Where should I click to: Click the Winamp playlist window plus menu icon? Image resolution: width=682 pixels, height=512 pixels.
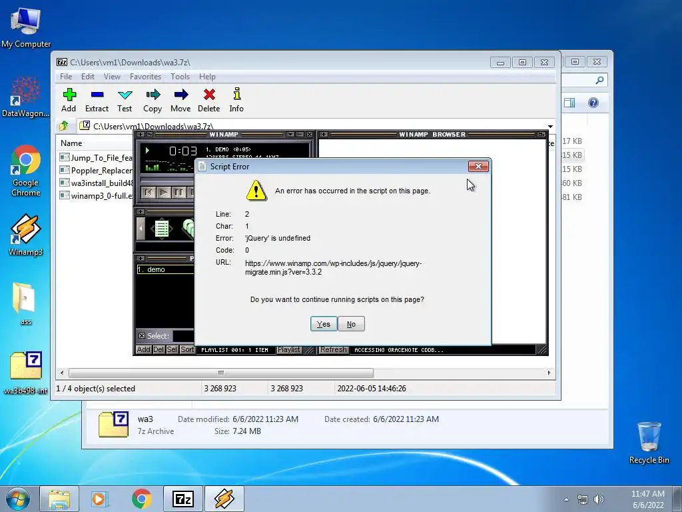click(x=141, y=258)
